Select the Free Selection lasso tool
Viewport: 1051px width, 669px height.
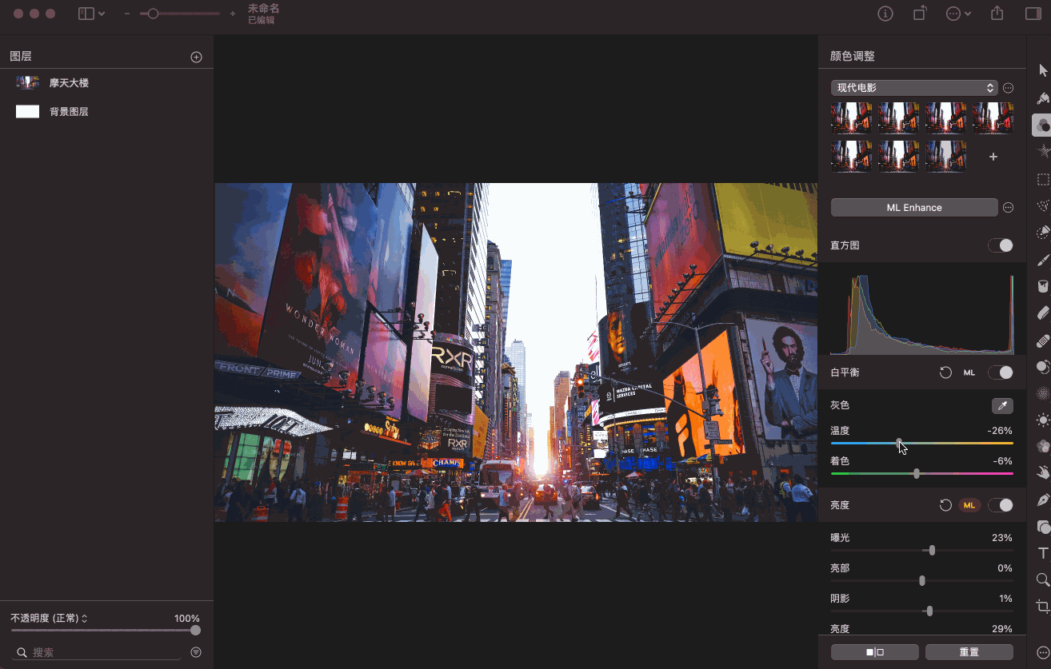(x=1043, y=205)
